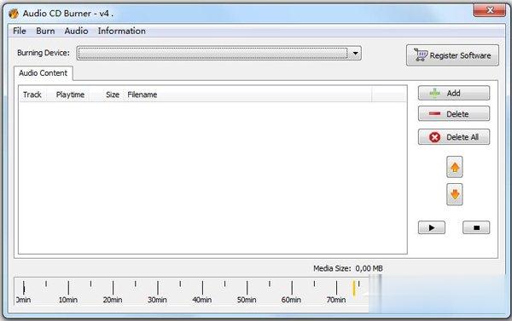Open Register Software via cart icon

tap(452, 55)
